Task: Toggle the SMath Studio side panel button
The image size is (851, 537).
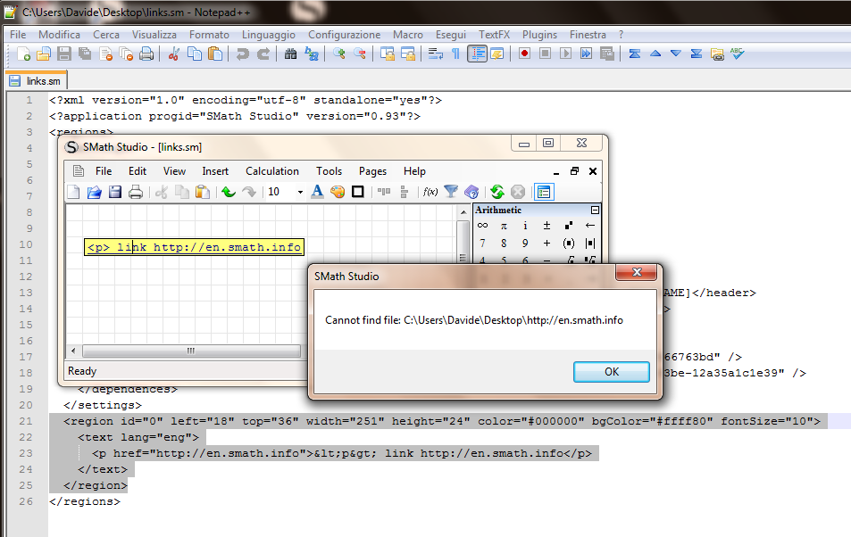Action: 543,192
